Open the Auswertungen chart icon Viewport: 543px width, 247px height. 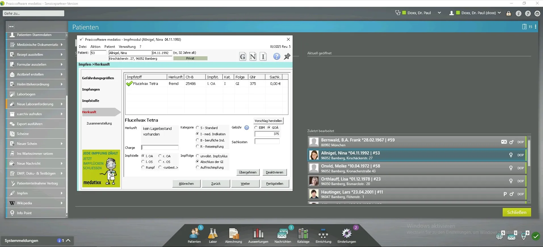coord(258,234)
